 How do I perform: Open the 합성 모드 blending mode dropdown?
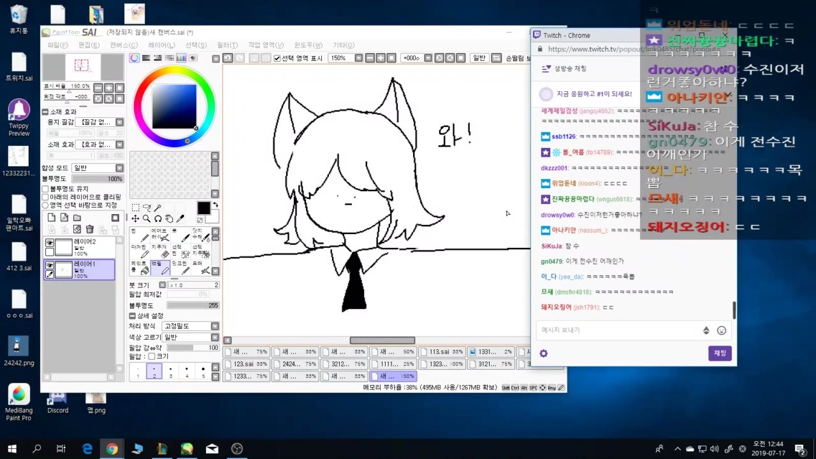point(118,168)
